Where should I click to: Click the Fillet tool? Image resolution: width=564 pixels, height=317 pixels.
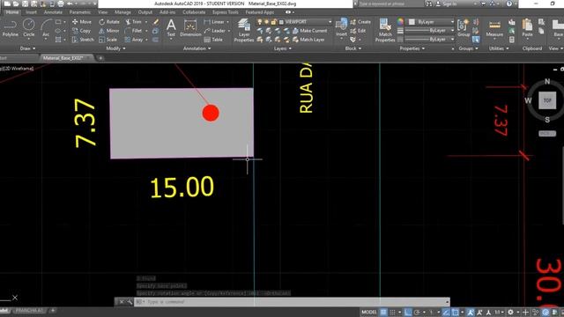point(134,31)
